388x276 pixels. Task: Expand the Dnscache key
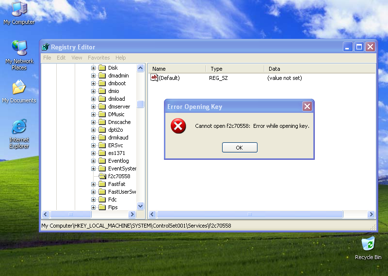93,122
